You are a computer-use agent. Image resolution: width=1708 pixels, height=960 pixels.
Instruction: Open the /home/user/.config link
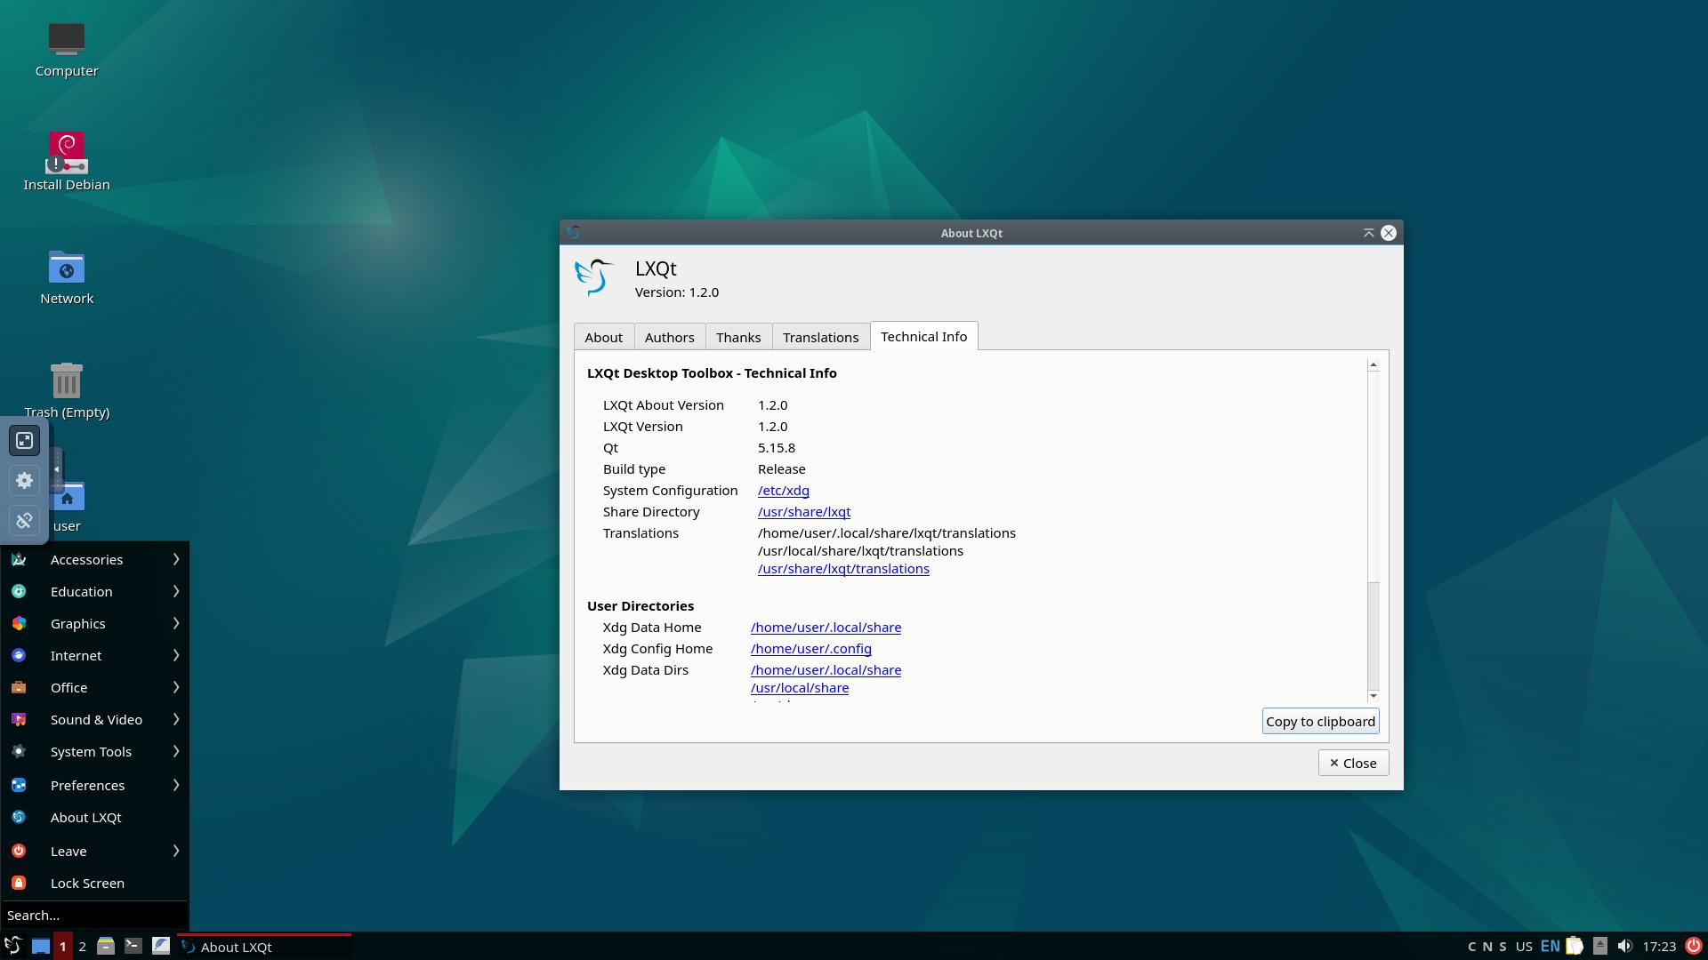tap(810, 648)
